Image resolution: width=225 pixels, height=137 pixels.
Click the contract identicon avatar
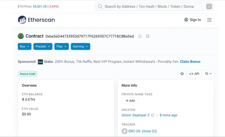click(x=21, y=36)
